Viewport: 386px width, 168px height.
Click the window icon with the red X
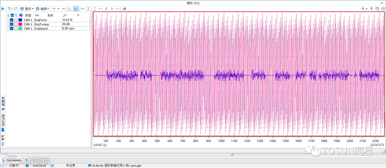tap(377, 9)
